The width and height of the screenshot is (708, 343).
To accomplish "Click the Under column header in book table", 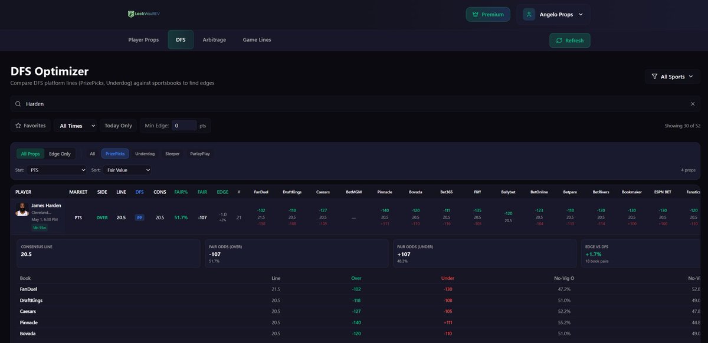I will (448, 278).
